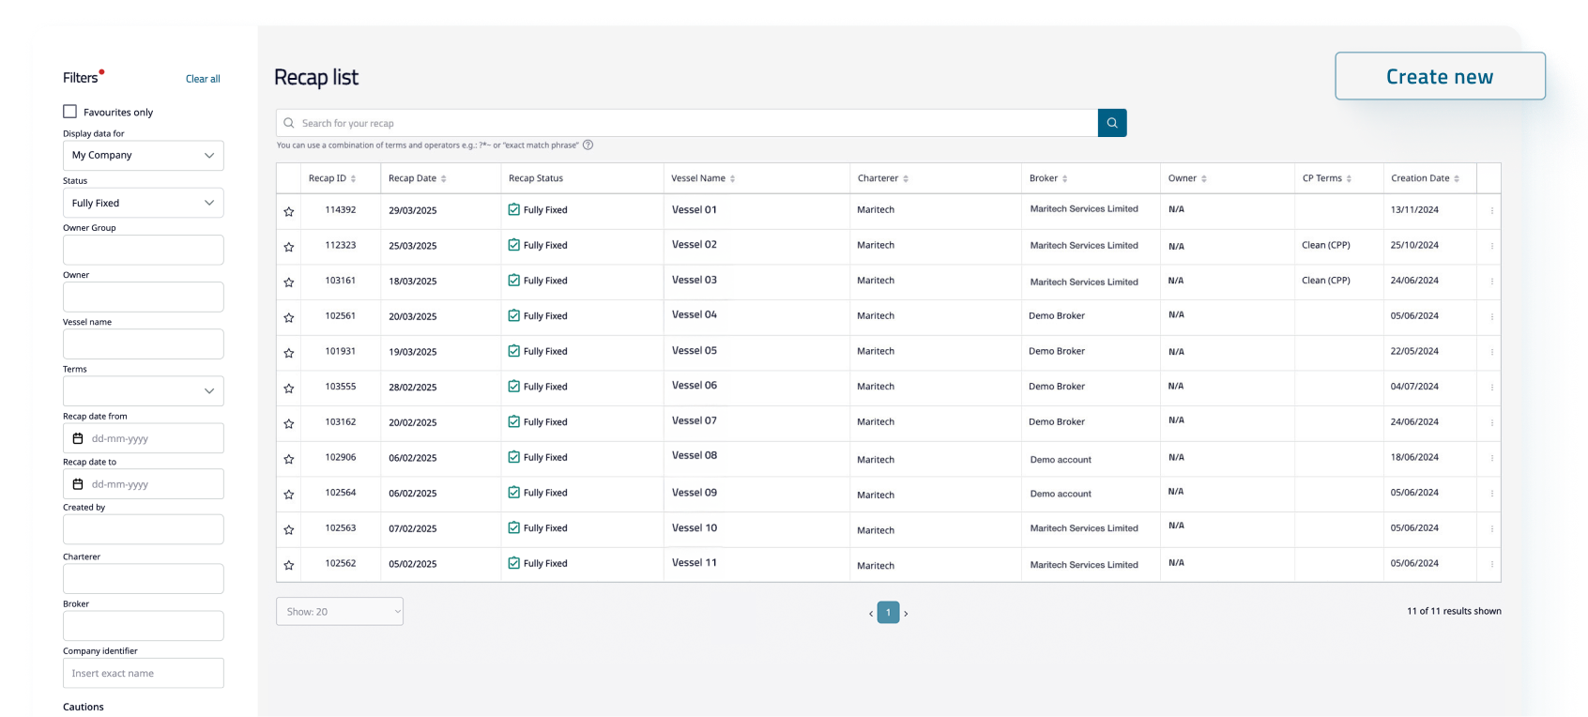Click the blue search magnifier button
Viewport: 1588px width, 717px height.
tap(1111, 123)
